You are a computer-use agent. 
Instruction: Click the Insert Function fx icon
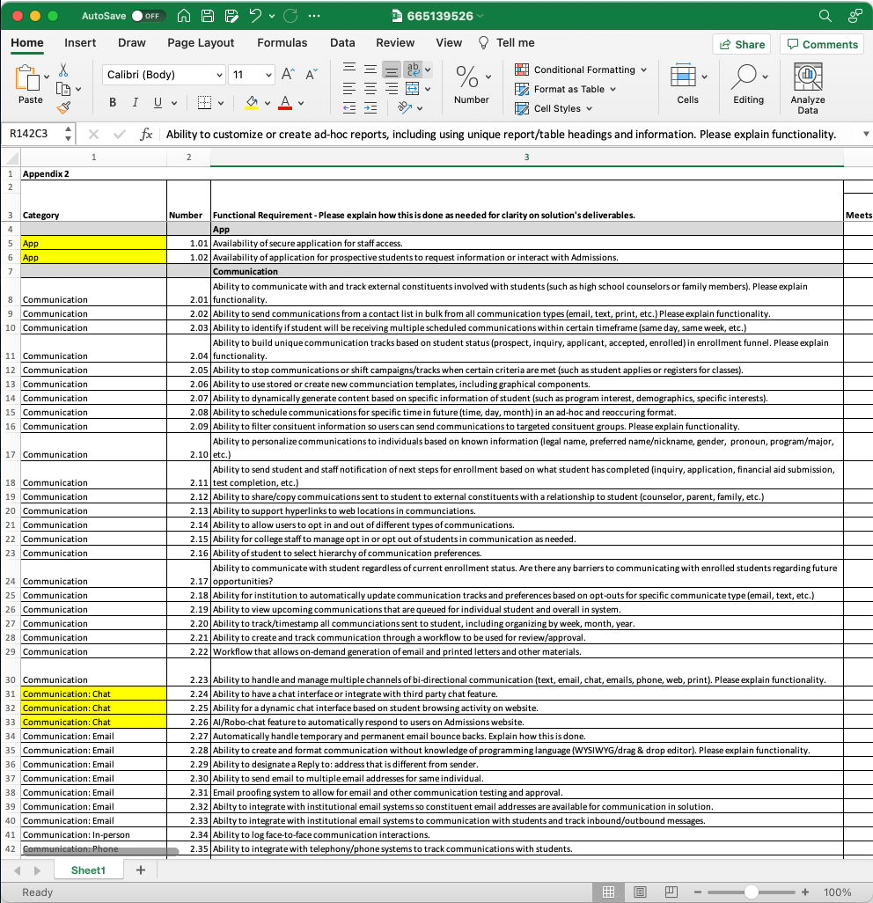[146, 134]
